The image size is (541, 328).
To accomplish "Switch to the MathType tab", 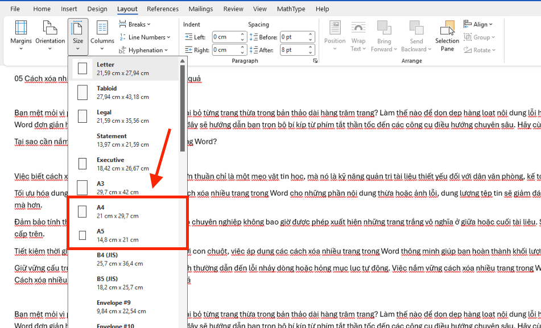I will click(291, 9).
